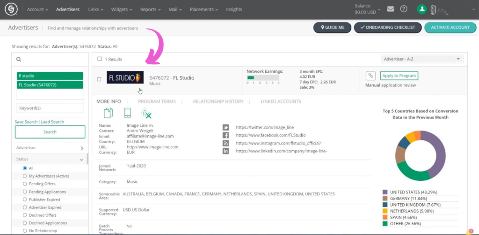Viewport: 479px width, 235px height.
Task: Open the Advertiser - A-Z sort dropdown
Action: [x=422, y=59]
